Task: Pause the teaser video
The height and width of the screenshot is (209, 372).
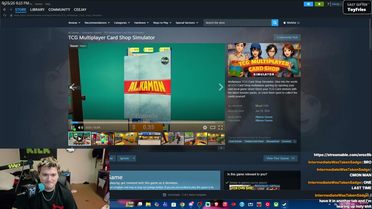Action: coord(73,127)
